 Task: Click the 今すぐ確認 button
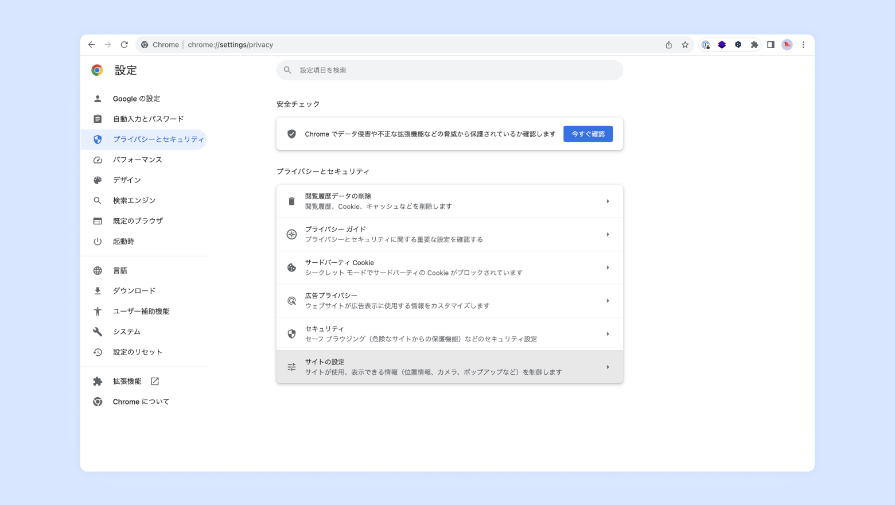coord(588,134)
